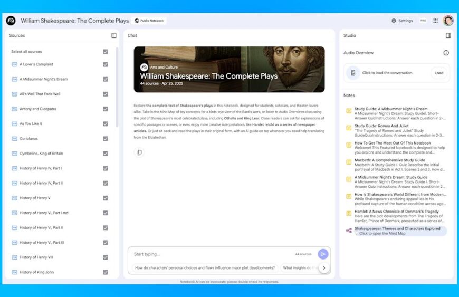Screen dimensions: 459x297
Task: Click note icon for How To Get The Most Out
Action: [x=349, y=145]
